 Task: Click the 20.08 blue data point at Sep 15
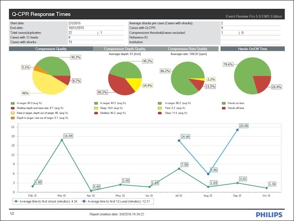(x=237, y=130)
